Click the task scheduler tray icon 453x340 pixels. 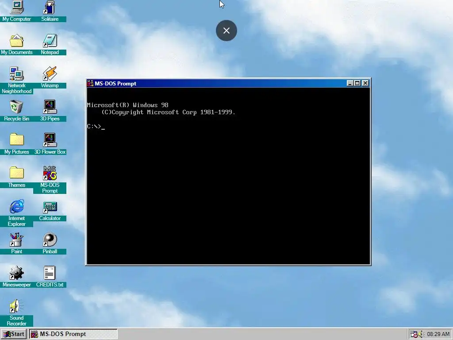[414, 334]
